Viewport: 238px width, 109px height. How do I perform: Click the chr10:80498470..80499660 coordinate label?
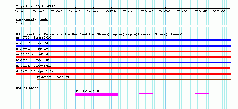(x=35, y=6)
